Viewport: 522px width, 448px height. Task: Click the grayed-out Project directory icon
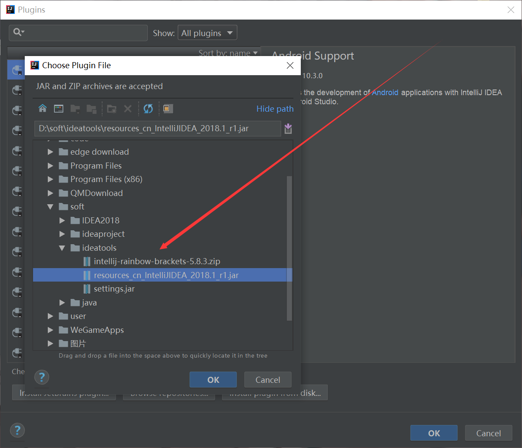point(75,109)
